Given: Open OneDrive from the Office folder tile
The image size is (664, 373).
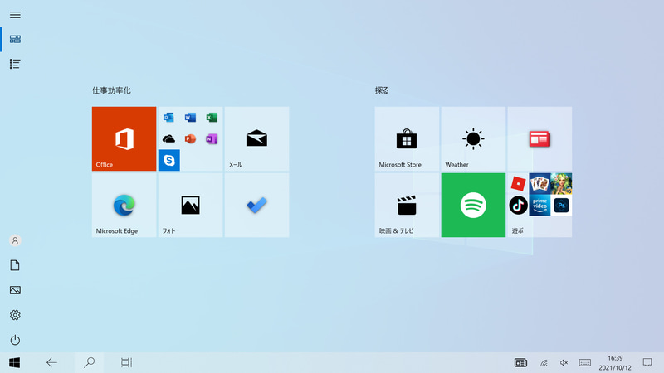Looking at the screenshot, I should (168, 138).
